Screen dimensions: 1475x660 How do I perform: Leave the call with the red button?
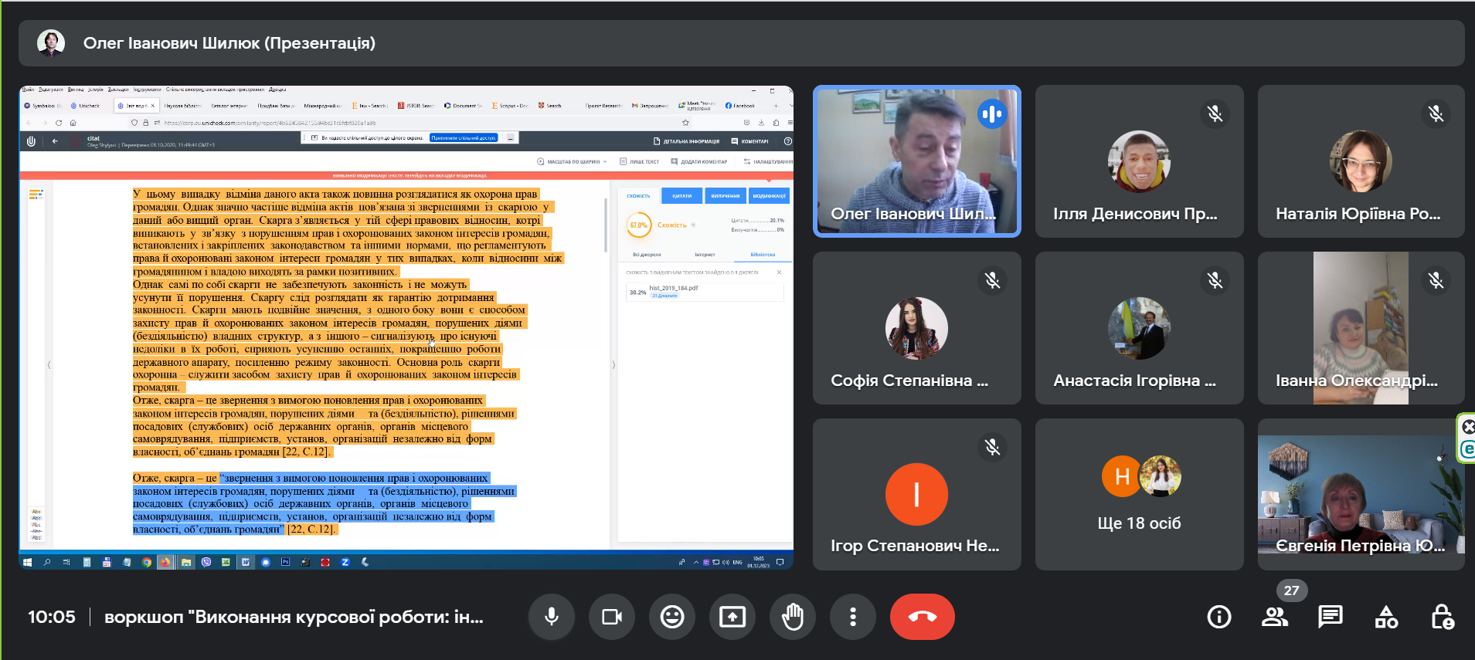[x=923, y=617]
